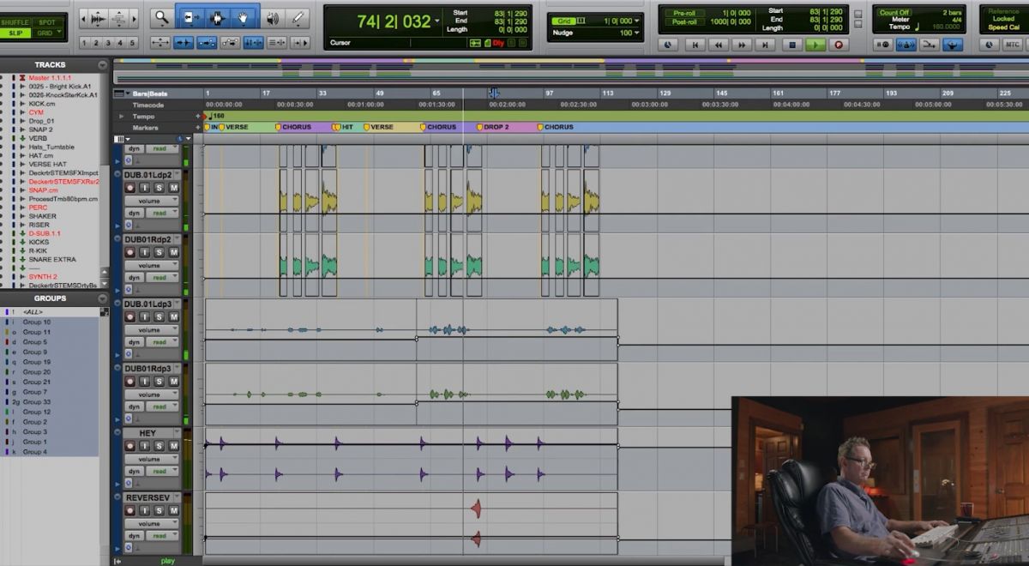The height and width of the screenshot is (566, 1029).
Task: Click the play button at the bottom
Action: point(169,560)
